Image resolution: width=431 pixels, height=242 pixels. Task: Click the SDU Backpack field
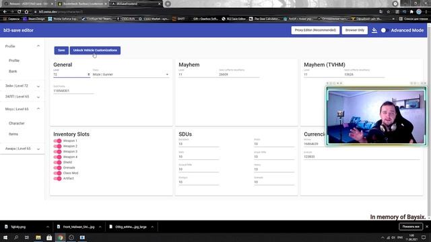coord(199,144)
